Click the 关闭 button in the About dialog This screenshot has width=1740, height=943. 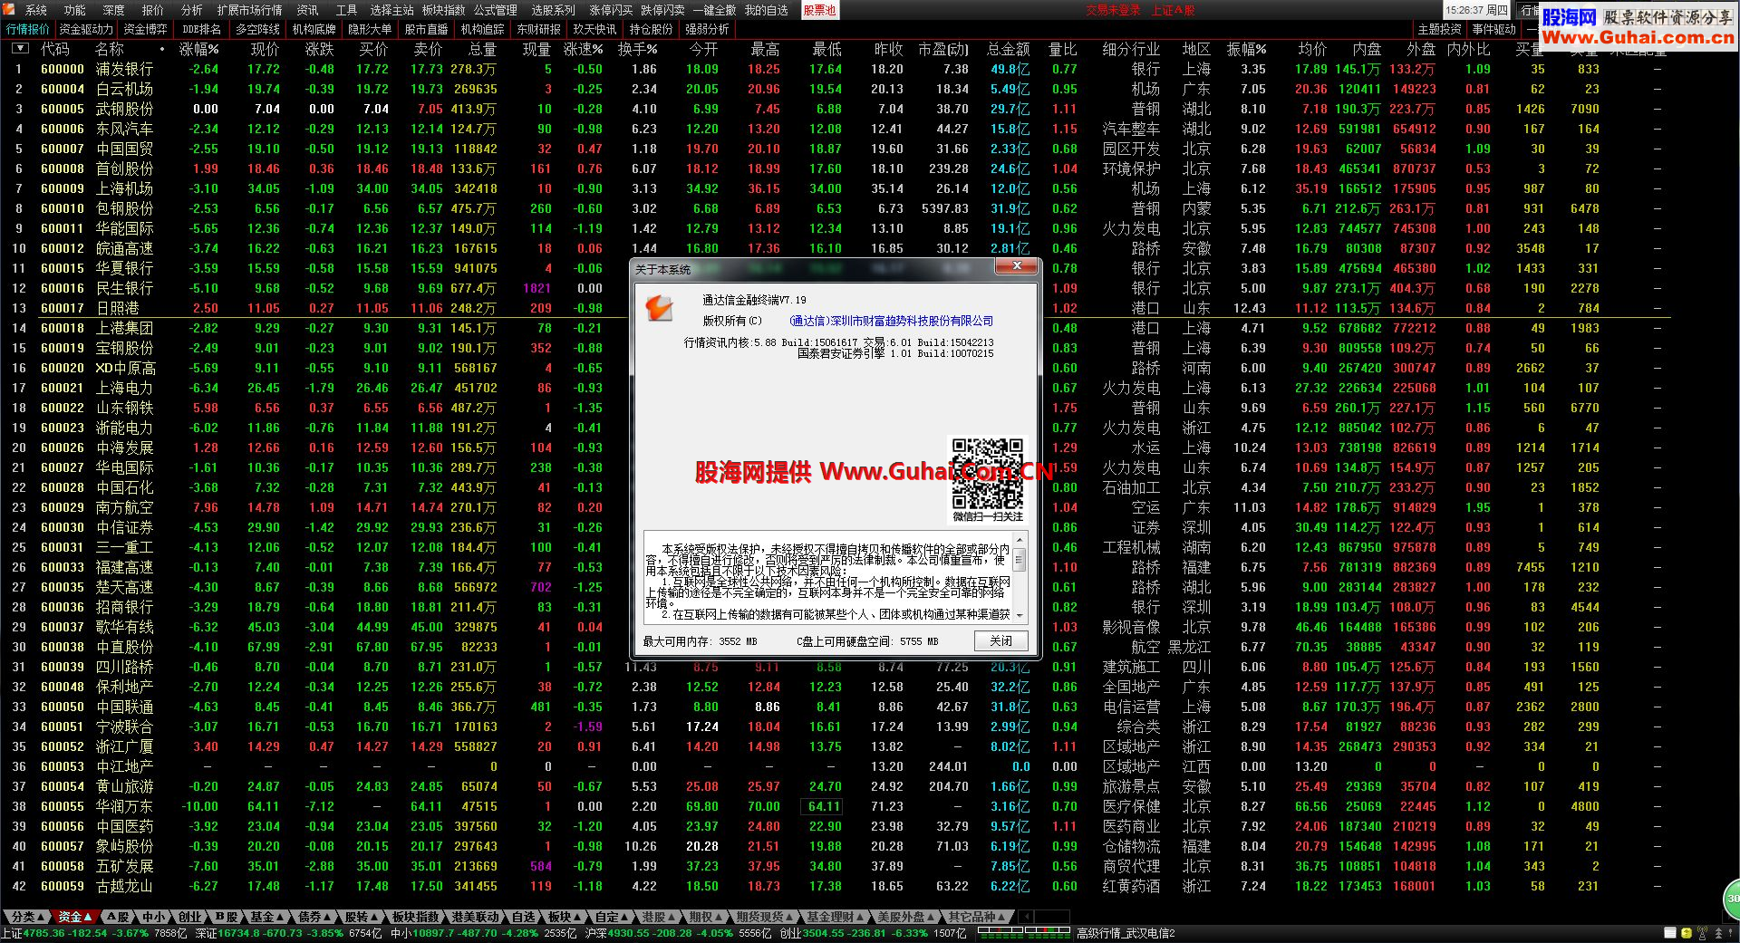coord(1001,640)
